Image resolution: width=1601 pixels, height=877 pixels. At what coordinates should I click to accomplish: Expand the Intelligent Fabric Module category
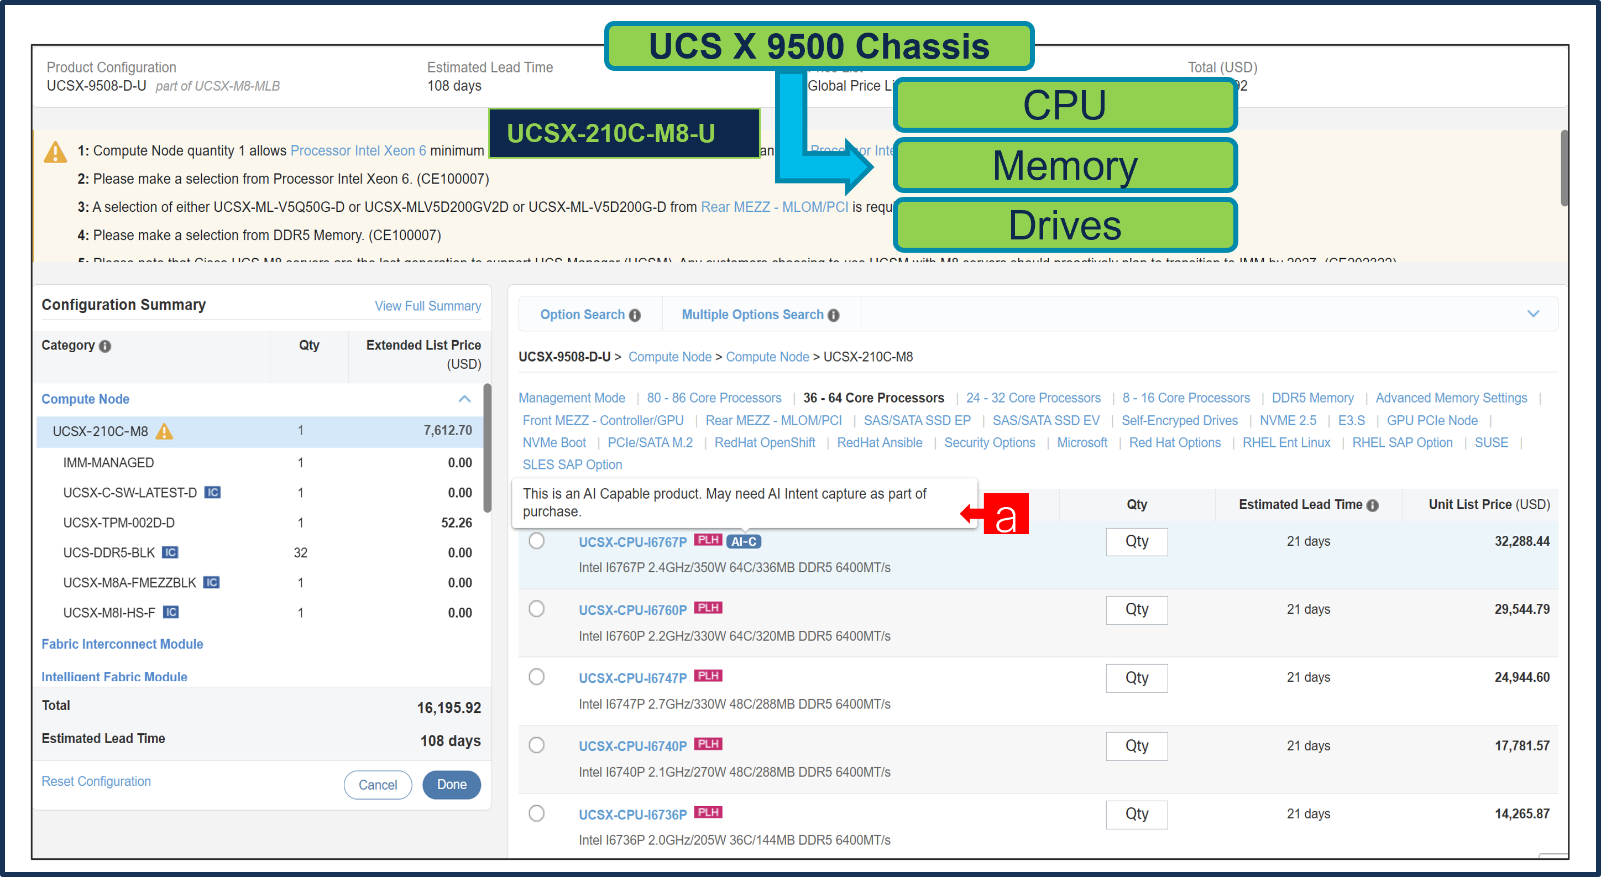click(114, 676)
